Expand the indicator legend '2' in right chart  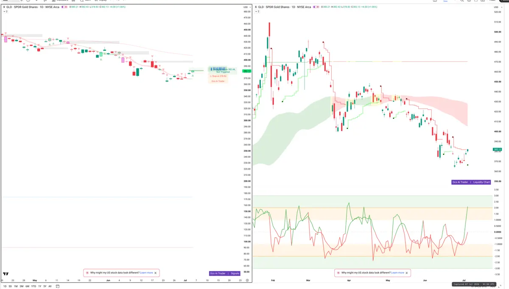[257, 11]
